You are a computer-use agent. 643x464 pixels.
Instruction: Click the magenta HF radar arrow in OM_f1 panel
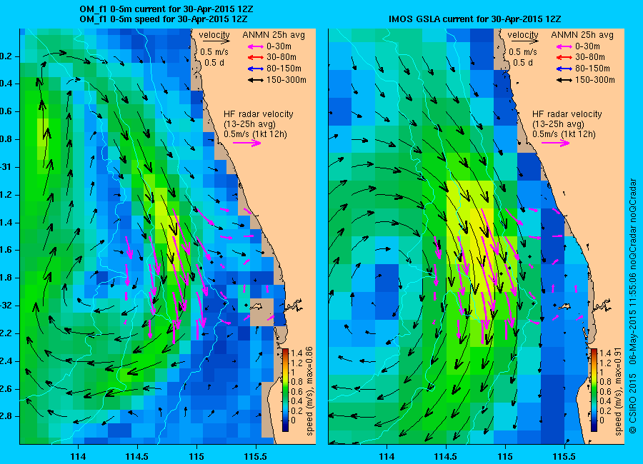(x=247, y=143)
